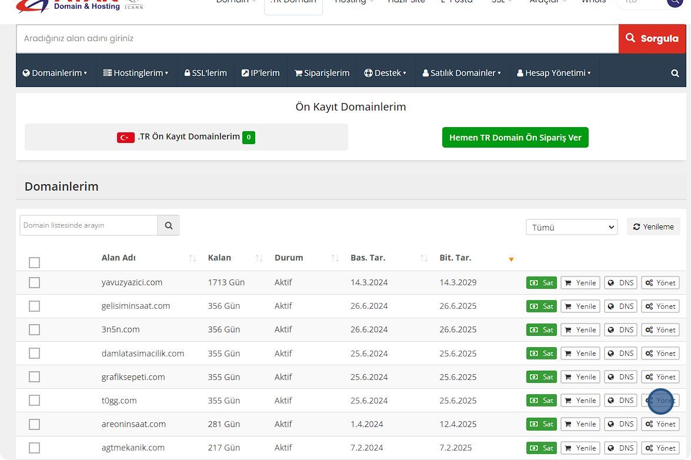Open the Hostinglerim dropdown

pyautogui.click(x=136, y=73)
